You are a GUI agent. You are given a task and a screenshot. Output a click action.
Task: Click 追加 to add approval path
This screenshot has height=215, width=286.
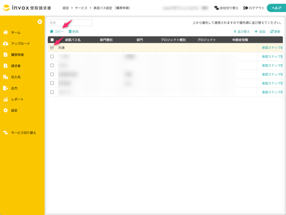click(260, 32)
